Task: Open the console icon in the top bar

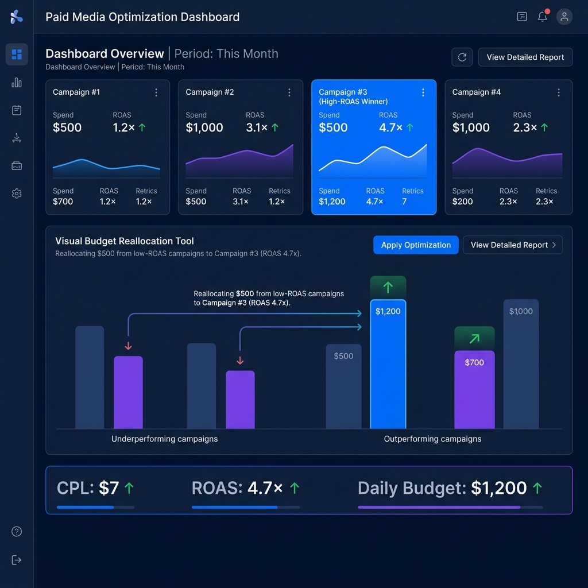Action: click(x=521, y=17)
